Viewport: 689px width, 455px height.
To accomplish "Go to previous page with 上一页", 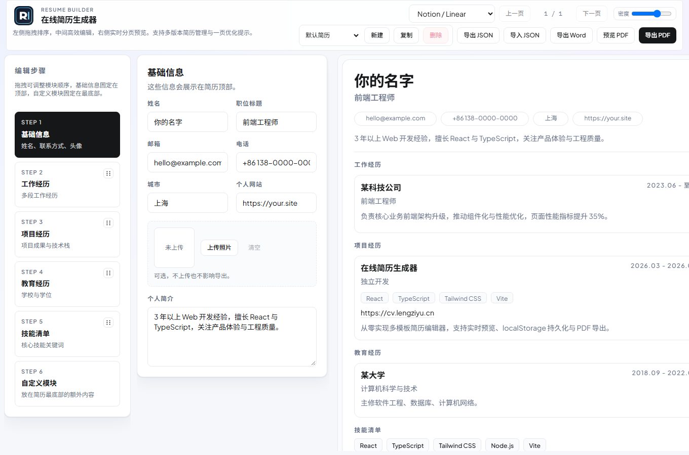I will 515,14.
